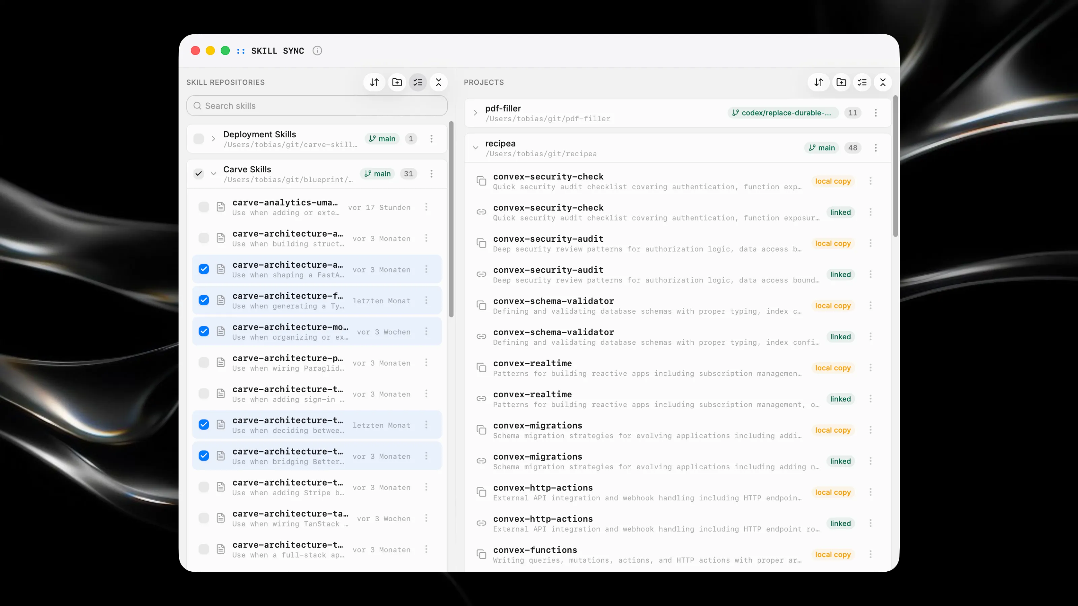Image resolution: width=1078 pixels, height=606 pixels.
Task: Select 'Use when a full-stack ap' skill row
Action: pyautogui.click(x=317, y=549)
